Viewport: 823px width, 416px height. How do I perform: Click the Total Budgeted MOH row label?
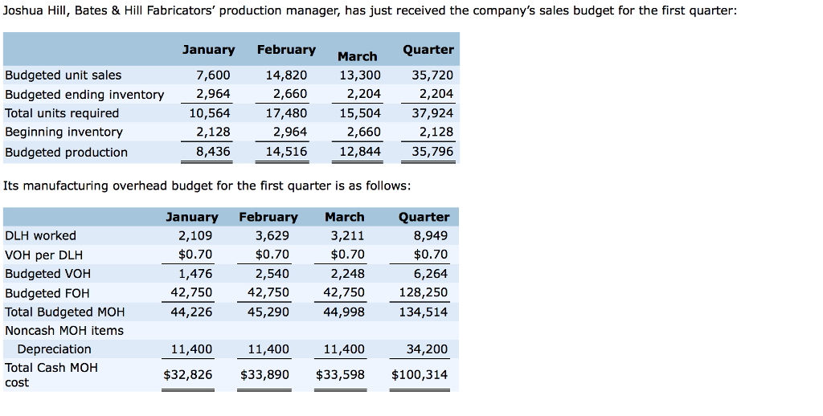64,312
